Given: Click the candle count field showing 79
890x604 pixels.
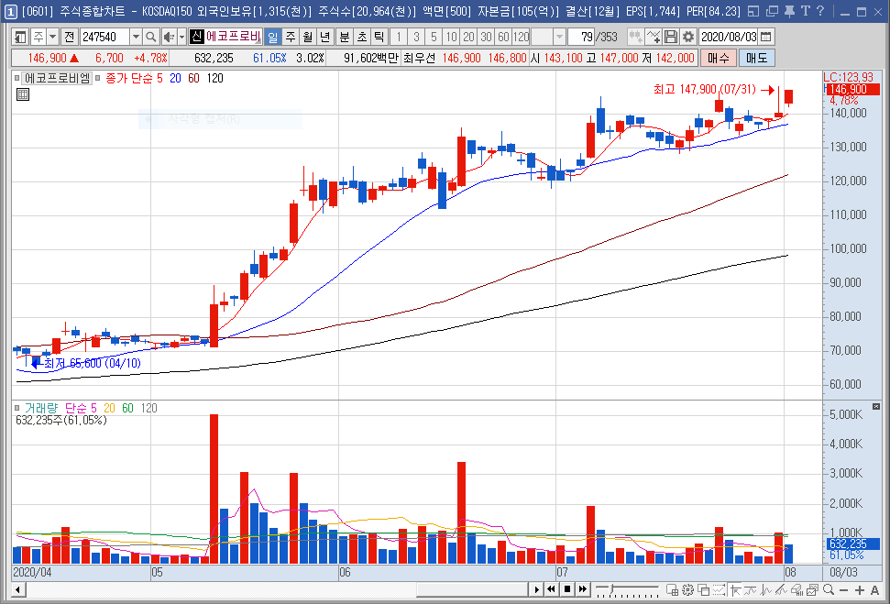Looking at the screenshot, I should coord(580,37).
